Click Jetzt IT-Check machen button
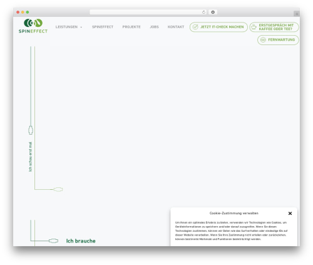 [218, 27]
